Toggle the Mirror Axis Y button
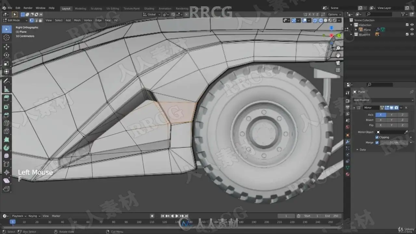The width and height of the screenshot is (416, 234). coord(392,115)
